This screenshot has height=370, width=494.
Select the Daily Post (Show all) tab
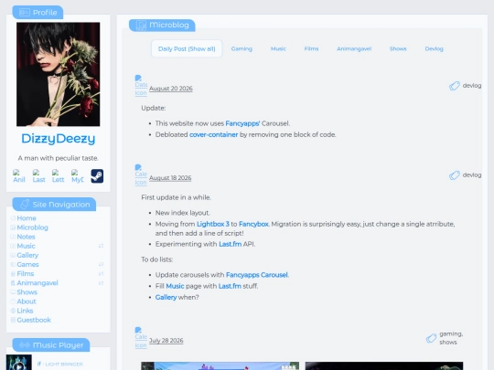[x=187, y=48]
